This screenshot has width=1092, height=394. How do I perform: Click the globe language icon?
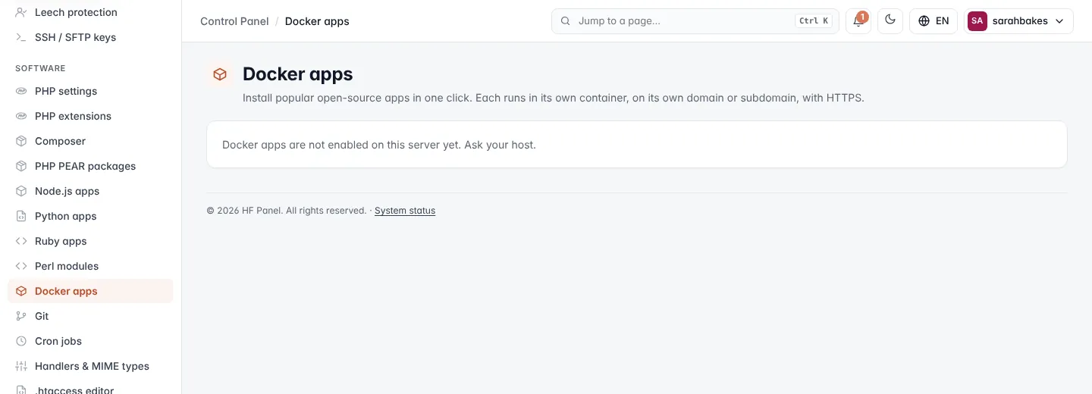tap(924, 21)
